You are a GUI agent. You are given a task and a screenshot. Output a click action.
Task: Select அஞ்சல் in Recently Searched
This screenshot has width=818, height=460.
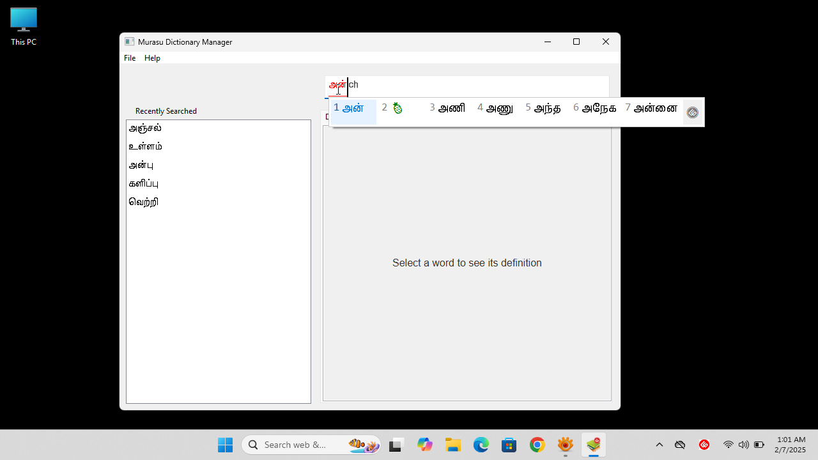coord(145,128)
